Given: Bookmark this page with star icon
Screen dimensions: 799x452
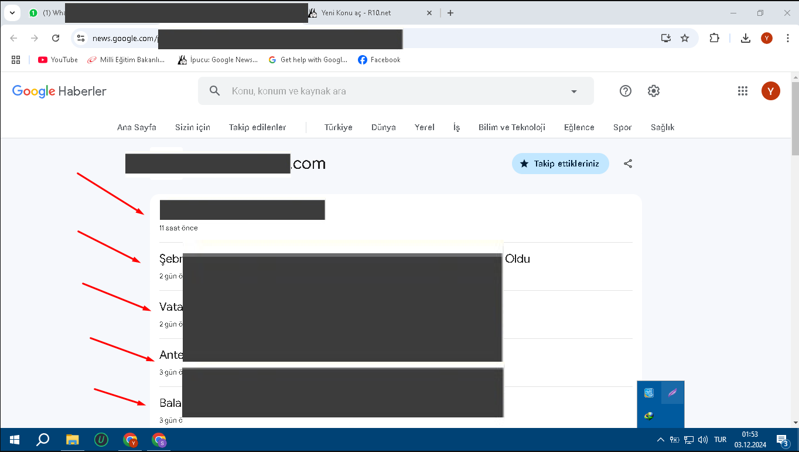Looking at the screenshot, I should 685,38.
